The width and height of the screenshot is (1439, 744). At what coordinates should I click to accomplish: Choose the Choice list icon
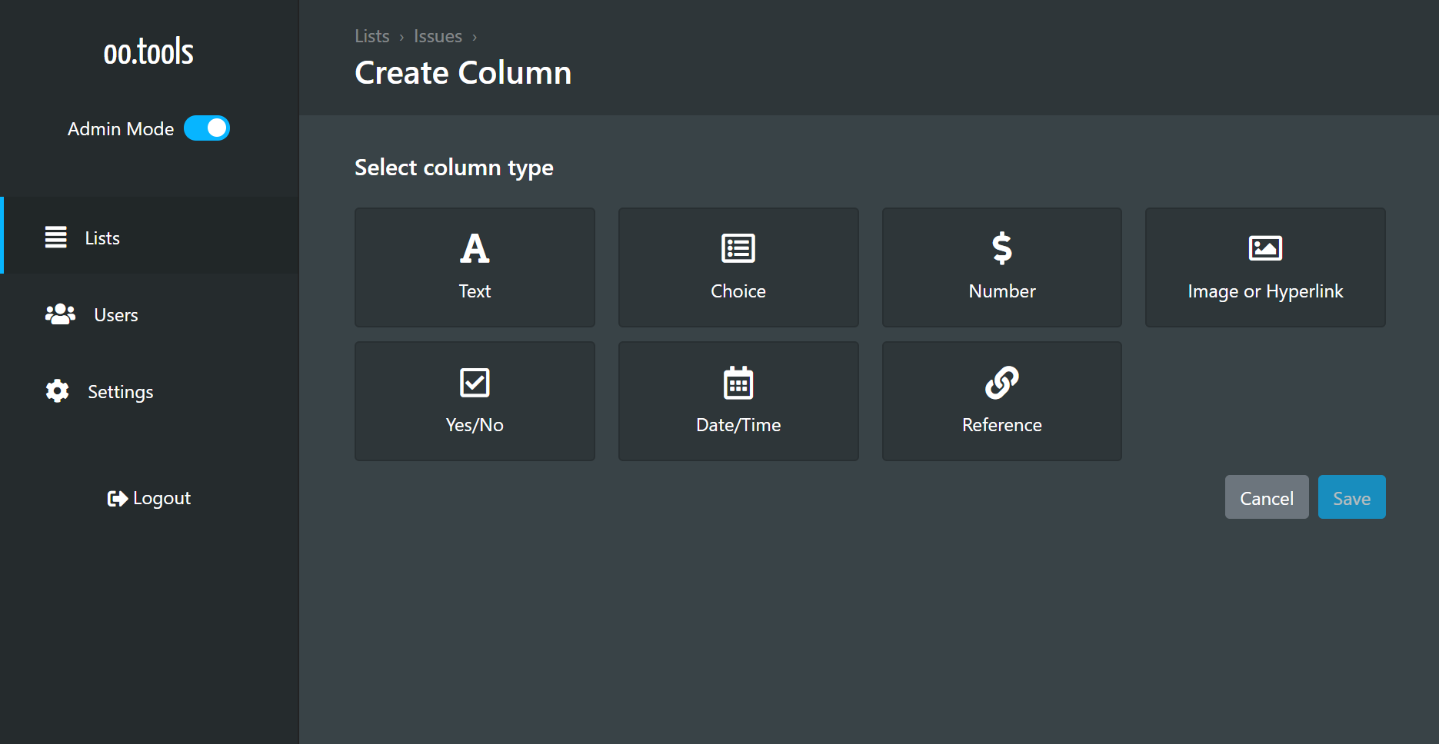pos(738,248)
